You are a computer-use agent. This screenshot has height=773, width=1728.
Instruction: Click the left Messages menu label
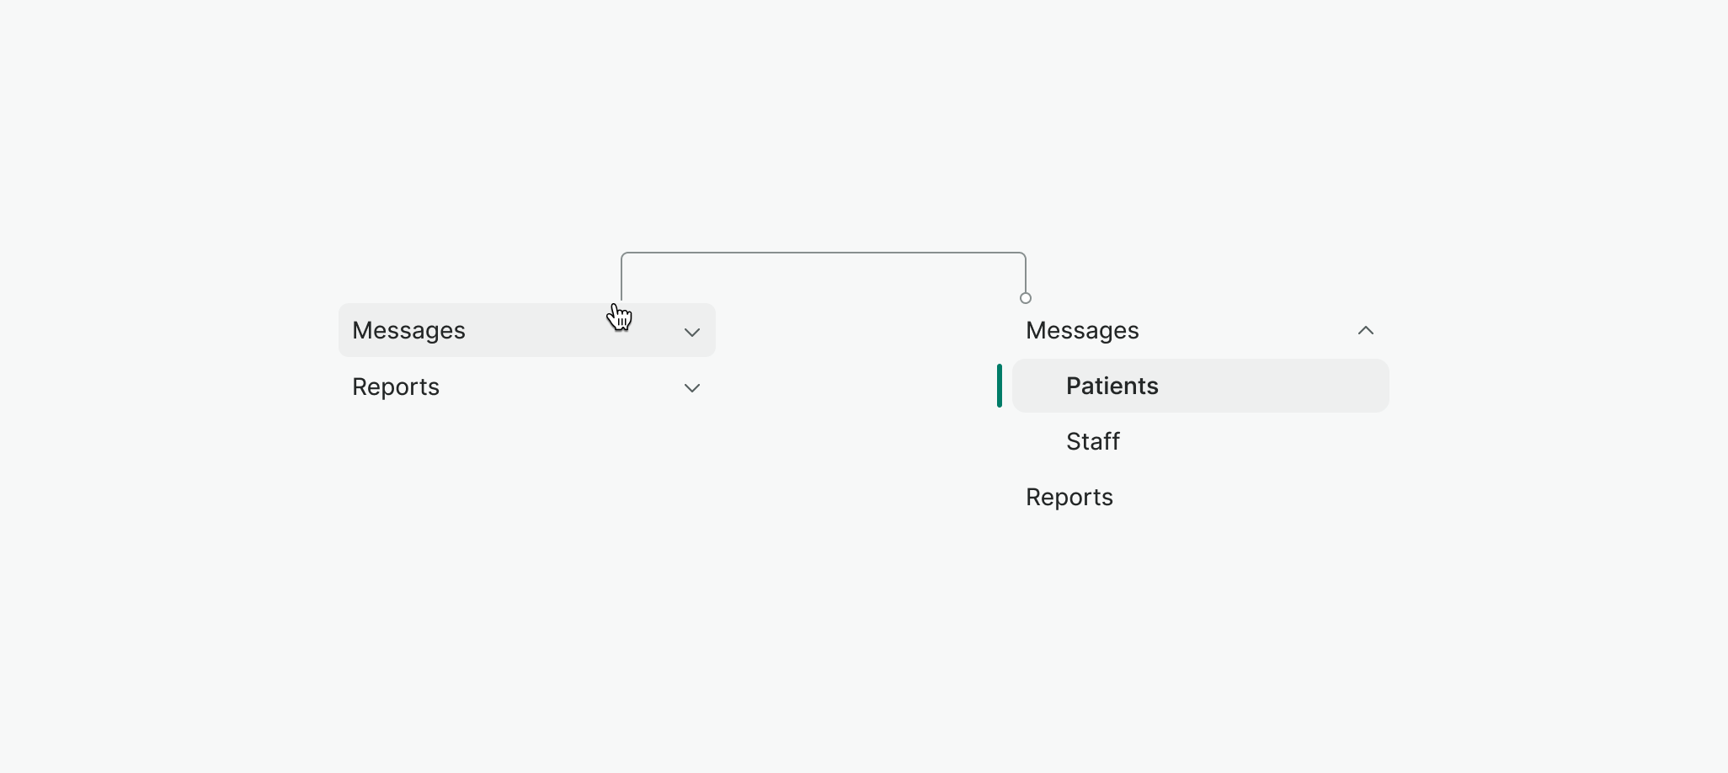coord(408,330)
